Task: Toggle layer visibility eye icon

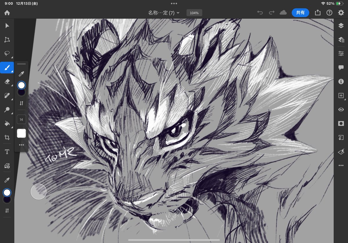Action: point(341,110)
